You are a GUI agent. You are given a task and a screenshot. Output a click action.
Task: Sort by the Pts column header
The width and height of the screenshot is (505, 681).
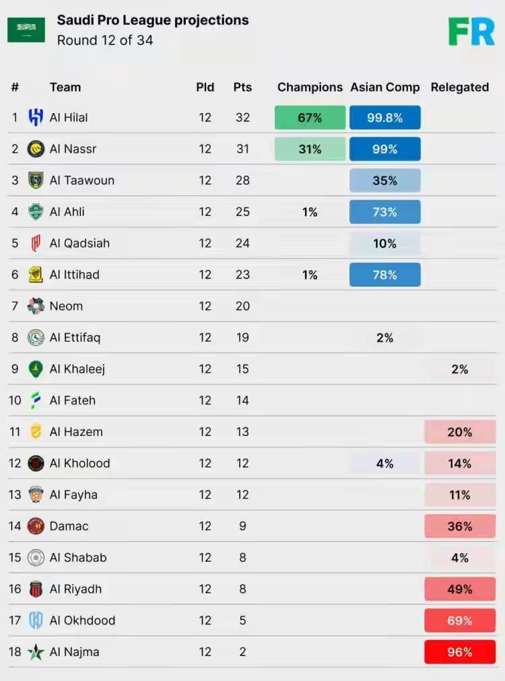tap(242, 87)
